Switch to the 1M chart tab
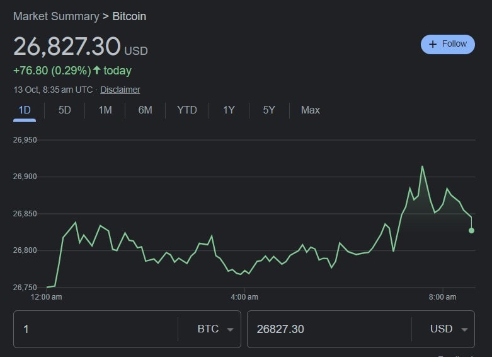Image resolution: width=492 pixels, height=357 pixels. (x=105, y=110)
